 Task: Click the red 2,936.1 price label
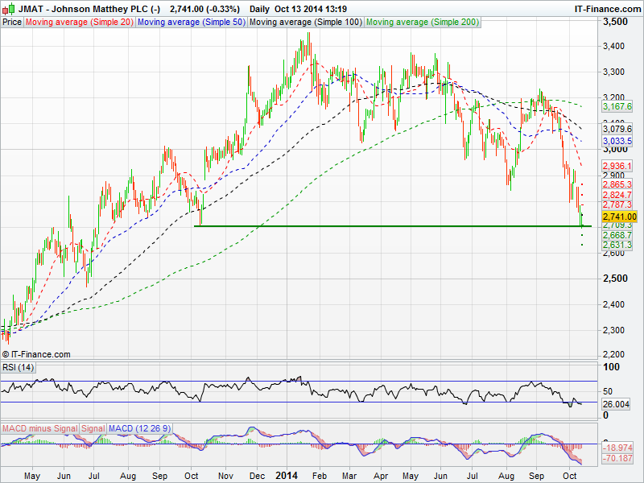617,165
